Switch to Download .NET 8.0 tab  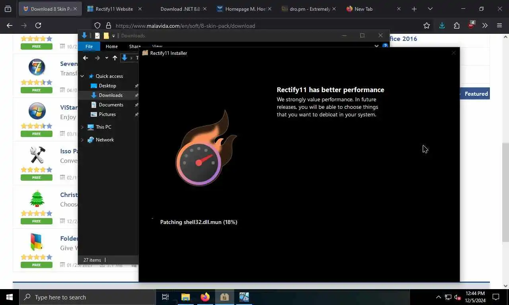(x=180, y=9)
